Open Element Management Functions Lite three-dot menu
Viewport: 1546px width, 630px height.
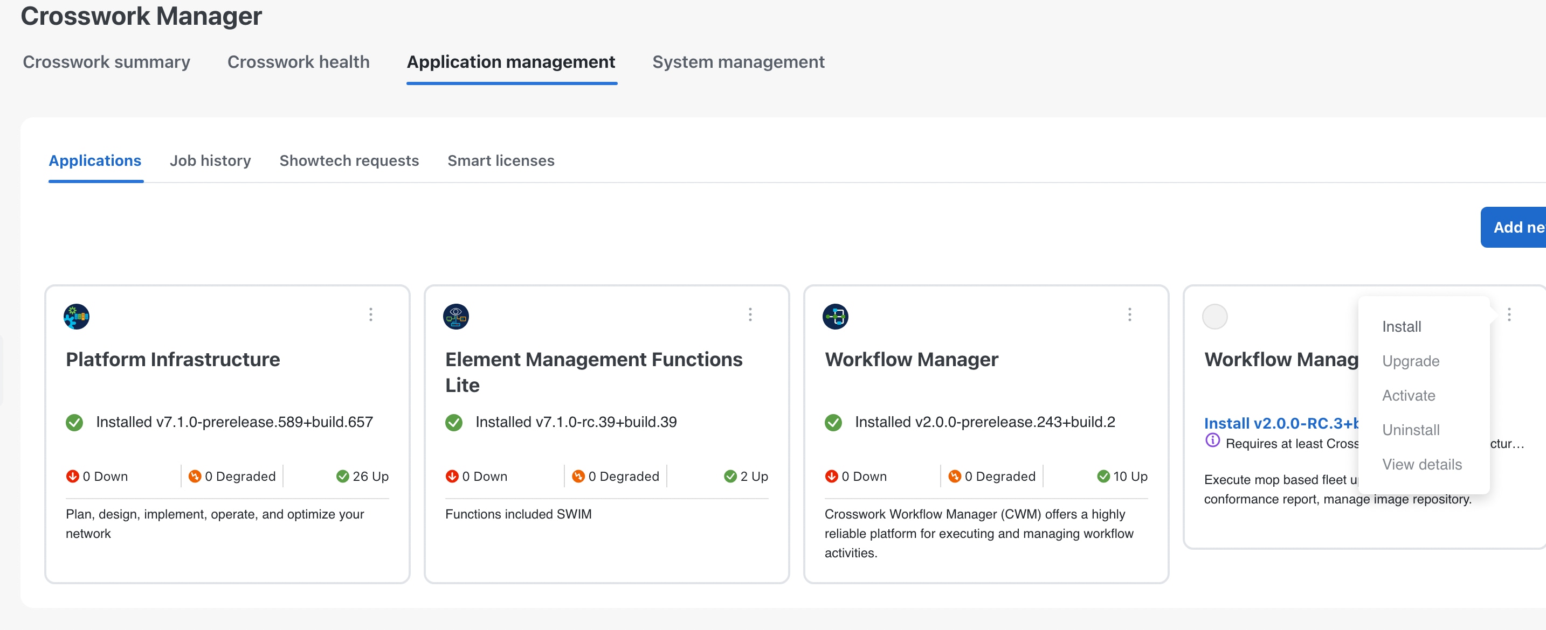[x=750, y=314]
